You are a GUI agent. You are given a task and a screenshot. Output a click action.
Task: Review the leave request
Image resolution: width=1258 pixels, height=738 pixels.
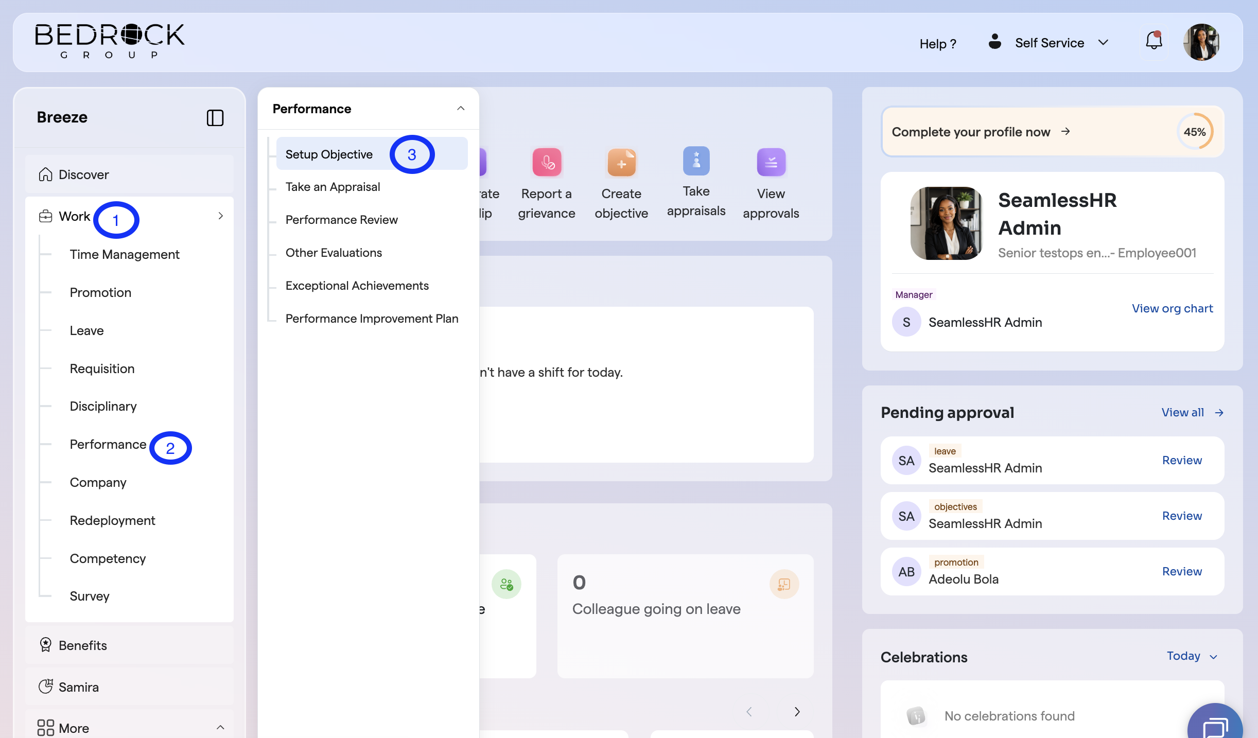click(1182, 461)
